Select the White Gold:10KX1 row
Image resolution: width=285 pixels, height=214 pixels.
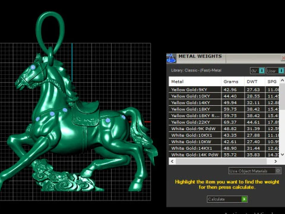pos(224,136)
